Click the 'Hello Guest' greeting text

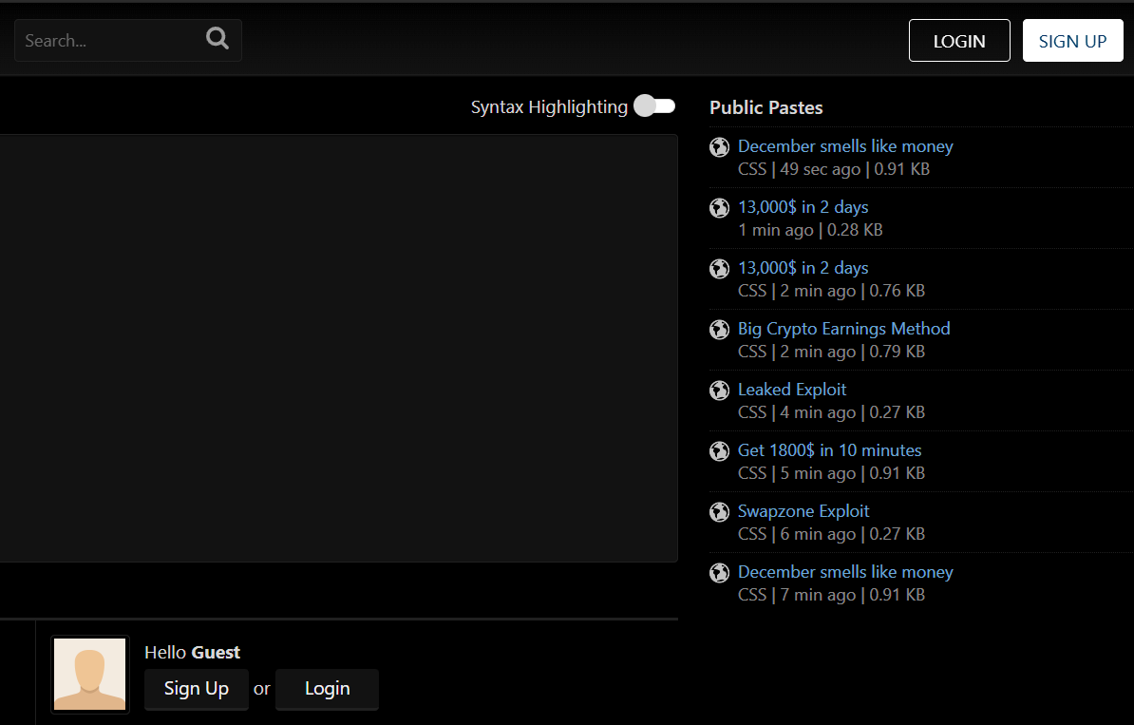click(x=193, y=653)
